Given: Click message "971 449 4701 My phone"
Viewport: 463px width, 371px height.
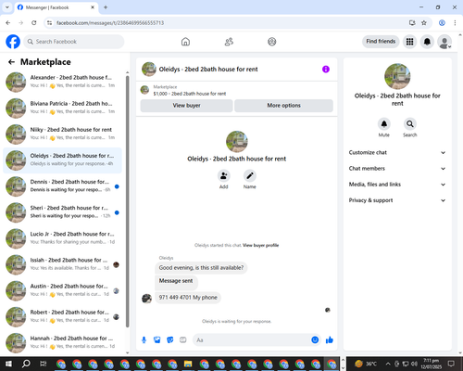Looking at the screenshot, I should point(188,298).
